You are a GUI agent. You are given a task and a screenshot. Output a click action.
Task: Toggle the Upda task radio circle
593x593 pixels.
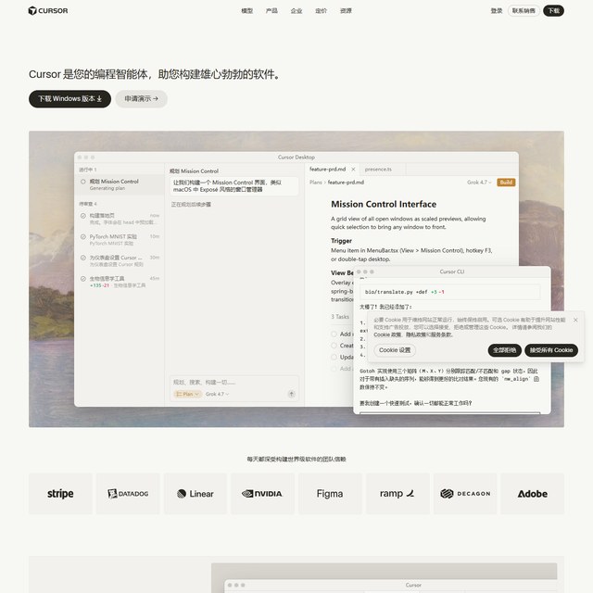334,357
